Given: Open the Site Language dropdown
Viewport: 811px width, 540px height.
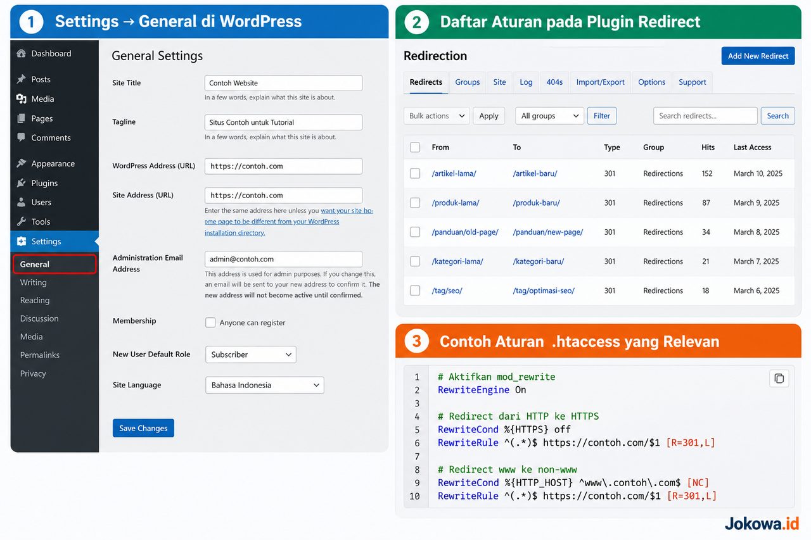Looking at the screenshot, I should 265,385.
